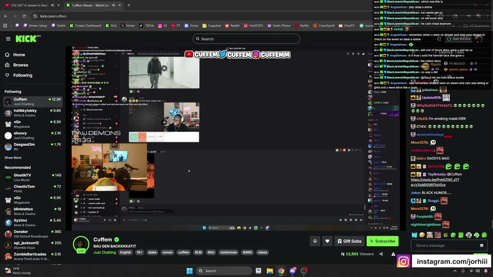Open recommended channel Donator
Image resolution: width=493 pixels, height=277 pixels.
[x=32, y=234]
